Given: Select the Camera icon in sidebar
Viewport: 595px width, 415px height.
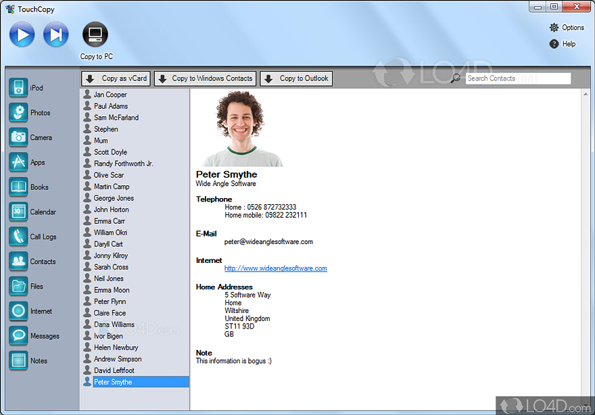Looking at the screenshot, I should tap(18, 138).
